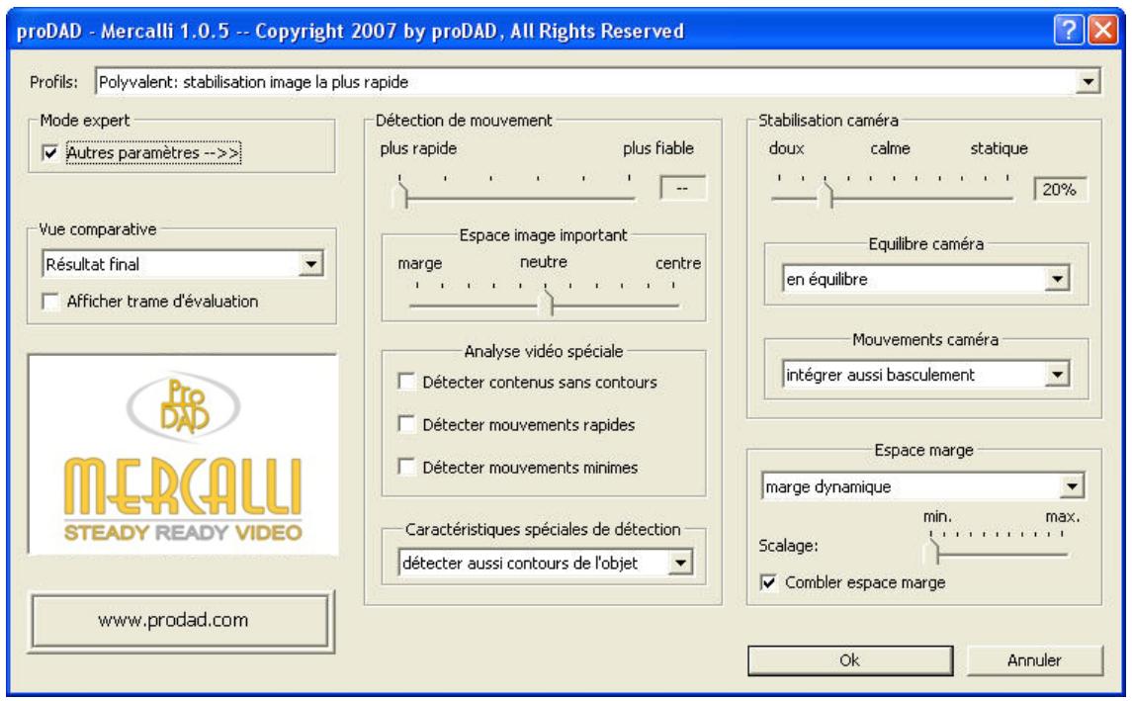This screenshot has height=701, width=1132.
Task: Click the detection value field showing --
Action: pos(682,189)
